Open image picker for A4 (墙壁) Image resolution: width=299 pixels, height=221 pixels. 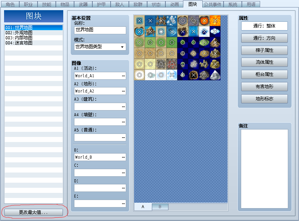coord(123,122)
